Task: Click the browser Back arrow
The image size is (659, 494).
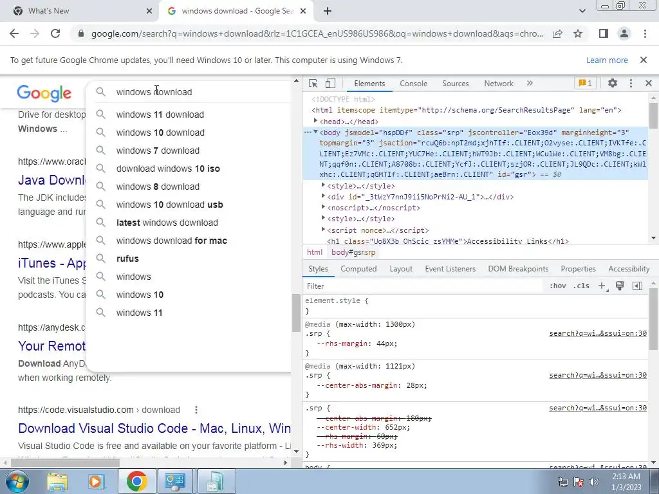Action: click(x=14, y=33)
